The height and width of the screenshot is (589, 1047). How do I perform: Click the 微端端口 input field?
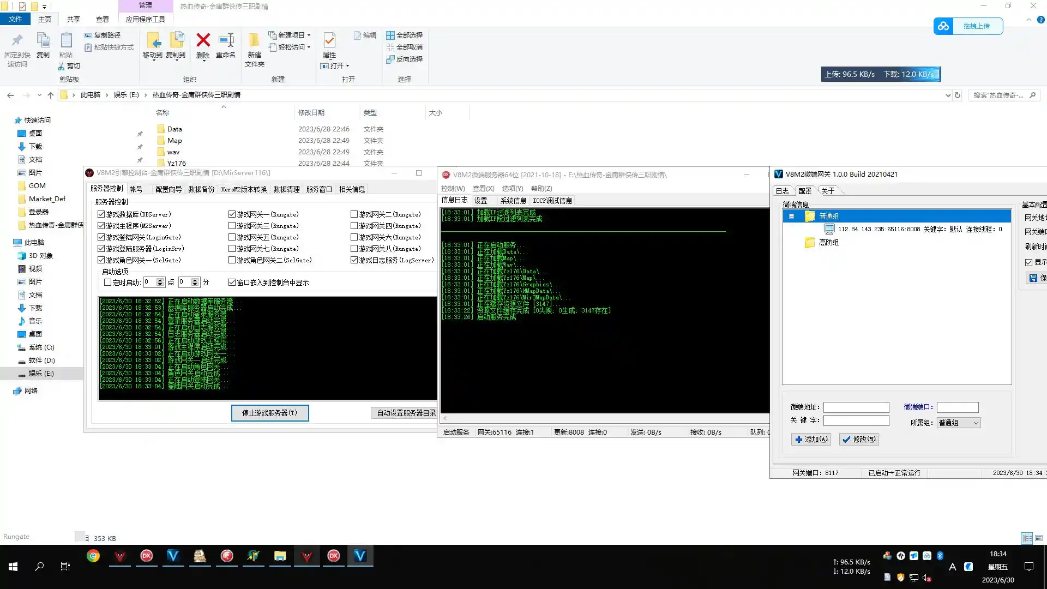958,407
